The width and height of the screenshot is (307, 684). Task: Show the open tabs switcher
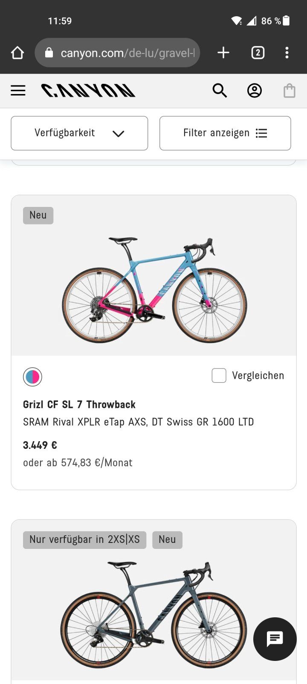258,53
